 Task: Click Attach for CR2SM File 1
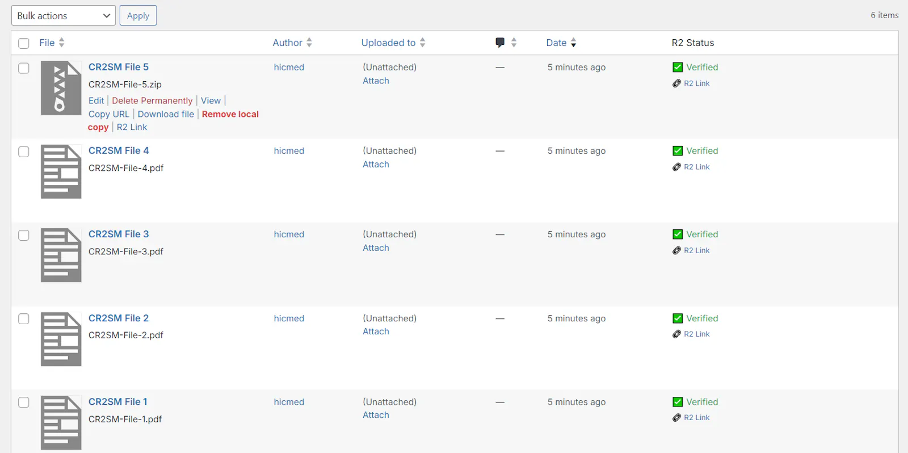pos(376,415)
